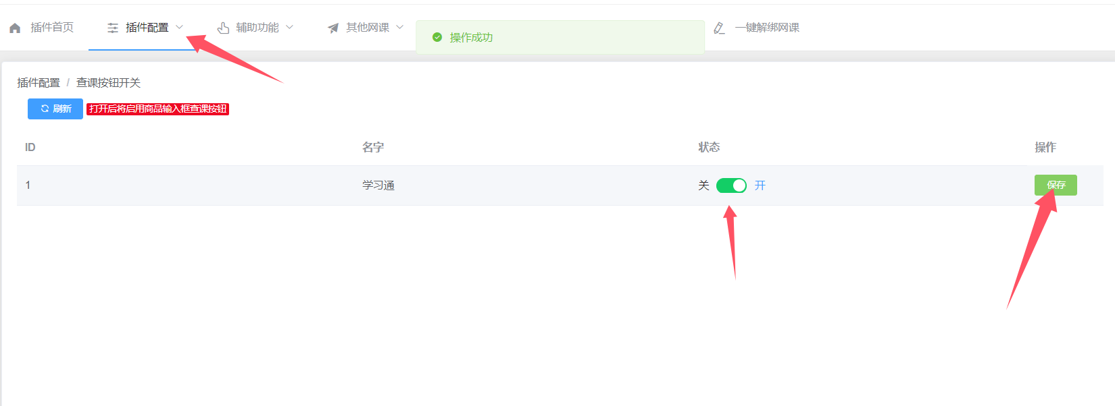Viewport: 1115px width, 406px height.
Task: Click the green 保存 button
Action: (x=1056, y=185)
